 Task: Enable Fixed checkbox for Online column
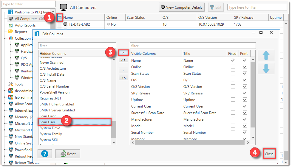click(x=233, y=67)
